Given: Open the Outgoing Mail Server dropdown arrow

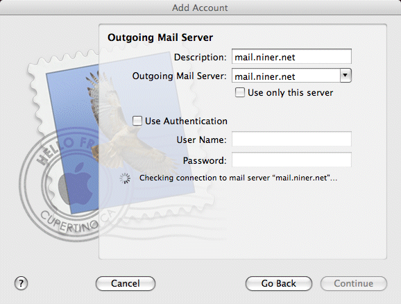Looking at the screenshot, I should pyautogui.click(x=345, y=76).
